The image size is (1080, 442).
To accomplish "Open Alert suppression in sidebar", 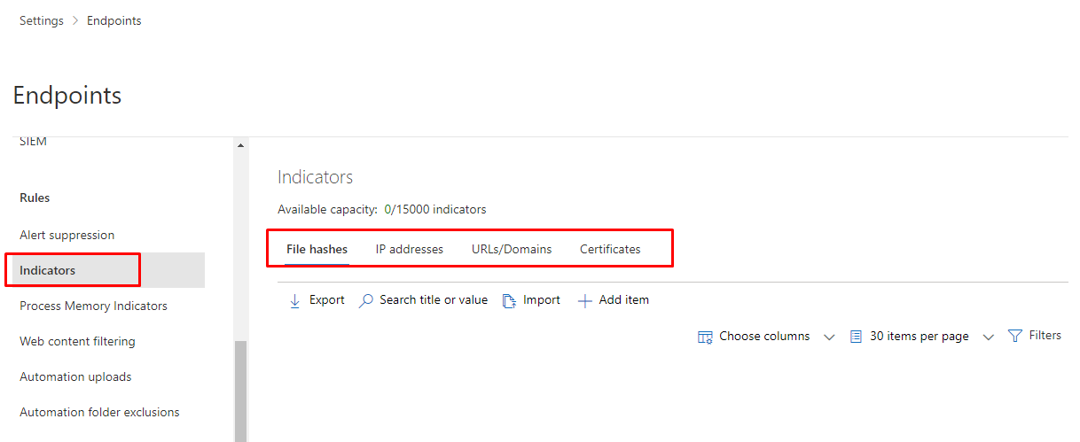I will (x=67, y=236).
